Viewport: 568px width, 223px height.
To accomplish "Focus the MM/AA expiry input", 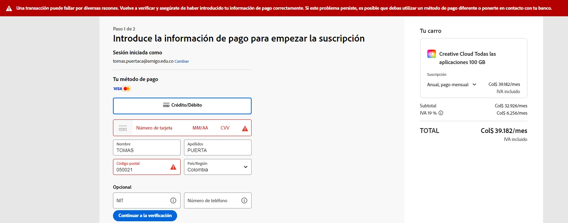I will (200, 128).
